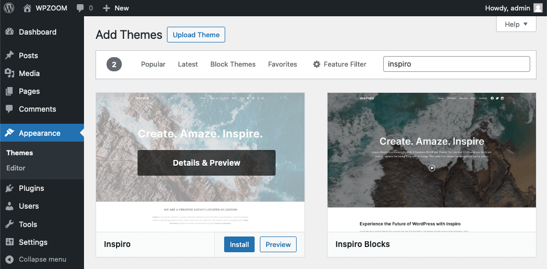Click the theme search field containing inspiro
Viewport: 547px width, 269px height.
click(x=456, y=64)
